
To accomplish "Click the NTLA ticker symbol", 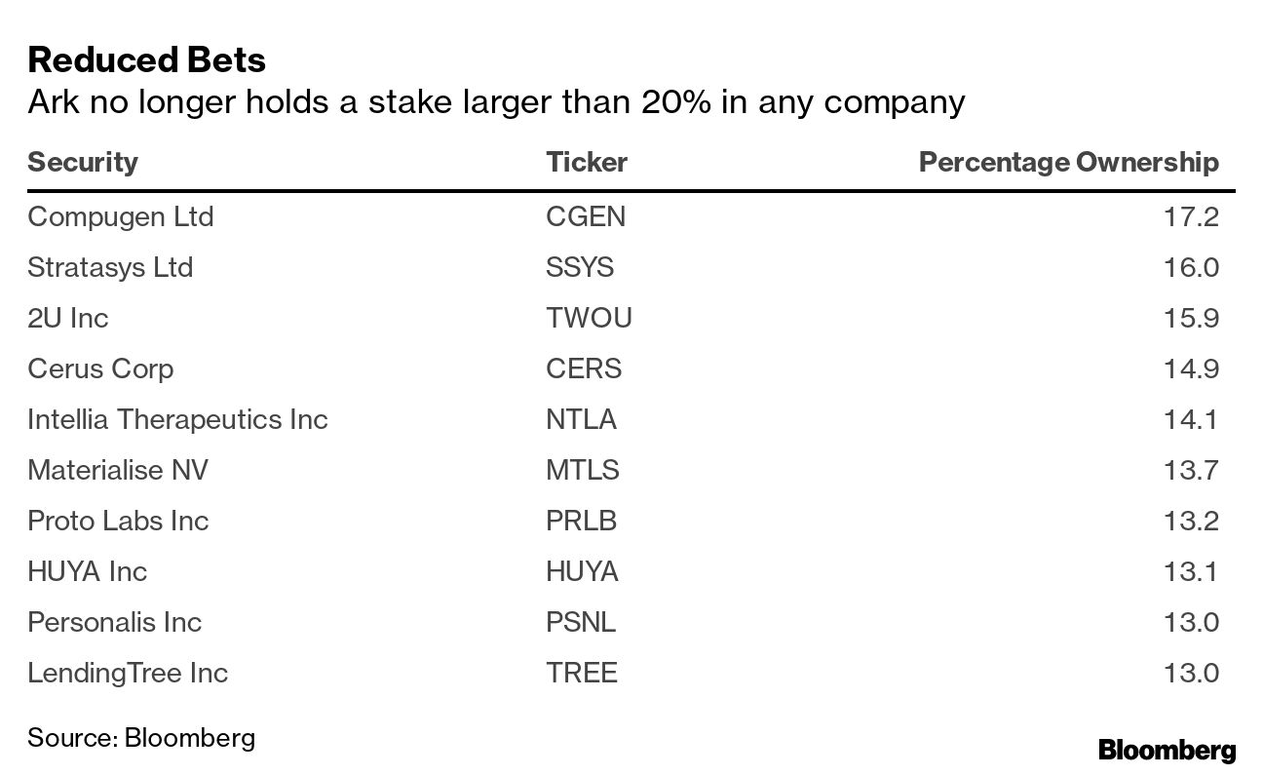I will pyautogui.click(x=581, y=419).
